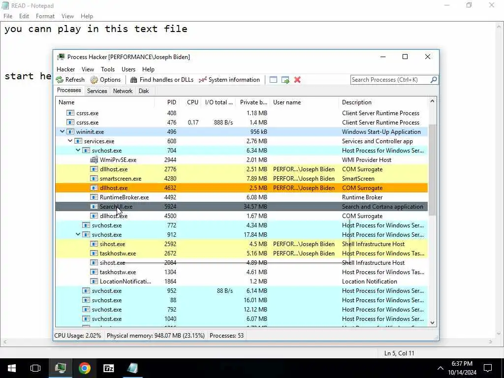The width and height of the screenshot is (504, 378).
Task: Click the smartscreen.exe process icon
Action: click(x=94, y=178)
